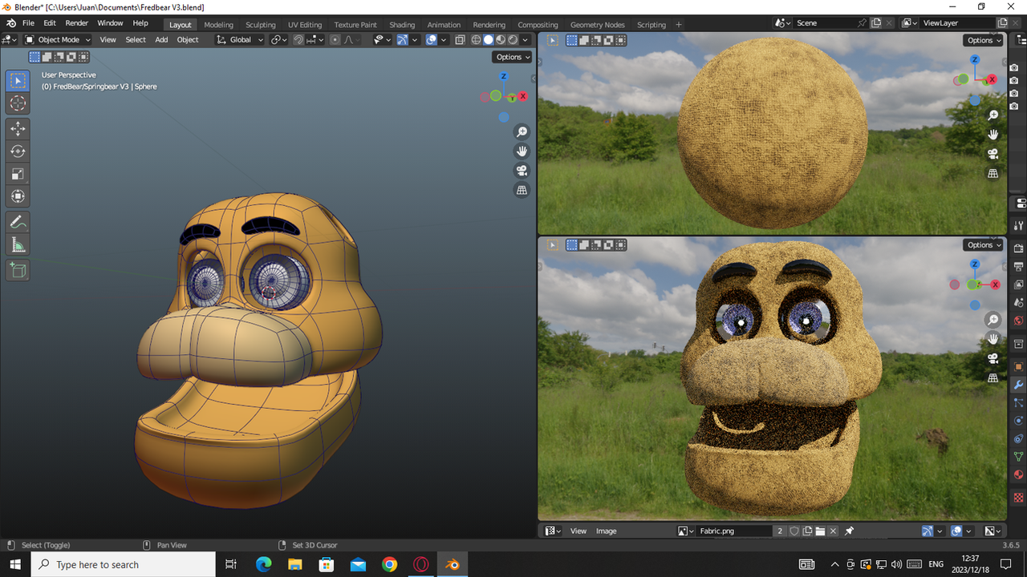
Task: Click pan hand icon in wireframe head viewport
Action: pyautogui.click(x=522, y=151)
